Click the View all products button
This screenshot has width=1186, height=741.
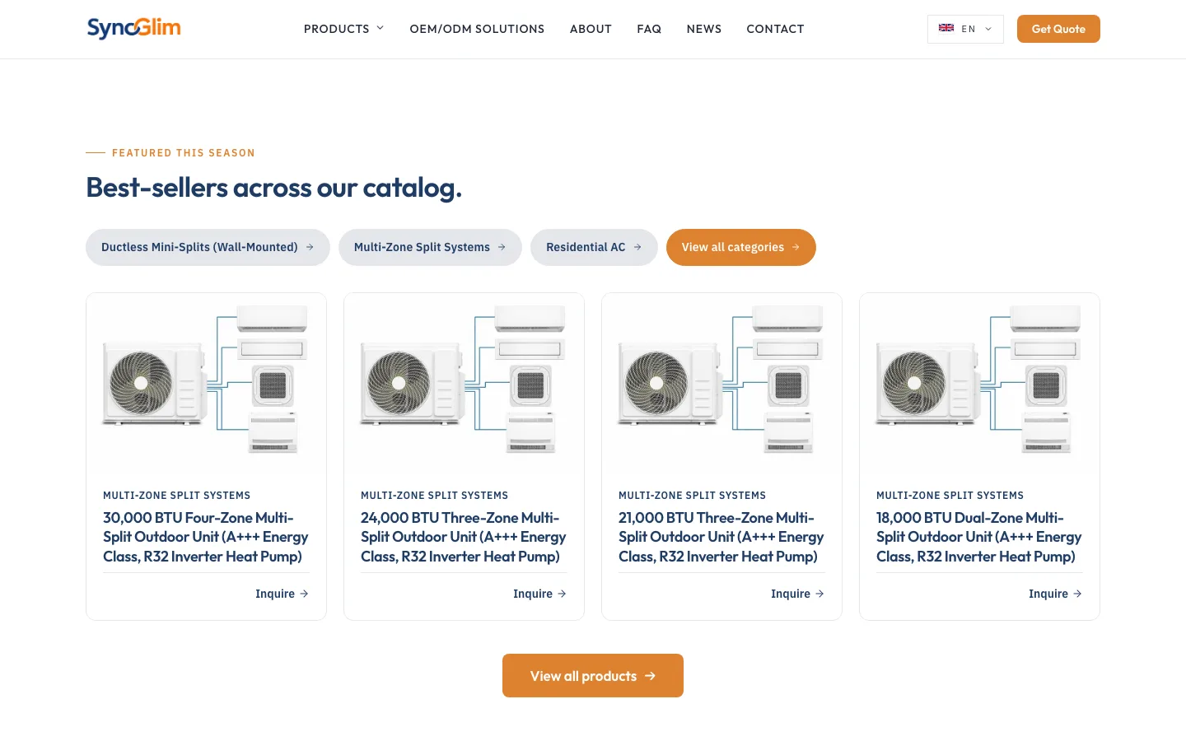pyautogui.click(x=593, y=676)
